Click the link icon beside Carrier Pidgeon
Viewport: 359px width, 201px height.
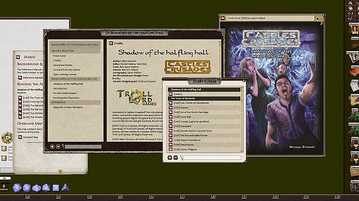click(171, 149)
